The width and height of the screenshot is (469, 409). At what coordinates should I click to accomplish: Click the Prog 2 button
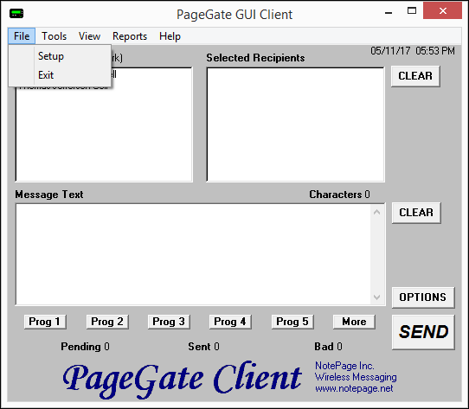pos(107,322)
